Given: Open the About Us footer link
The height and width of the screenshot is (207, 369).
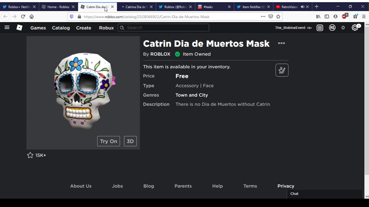Looking at the screenshot, I should (x=81, y=186).
